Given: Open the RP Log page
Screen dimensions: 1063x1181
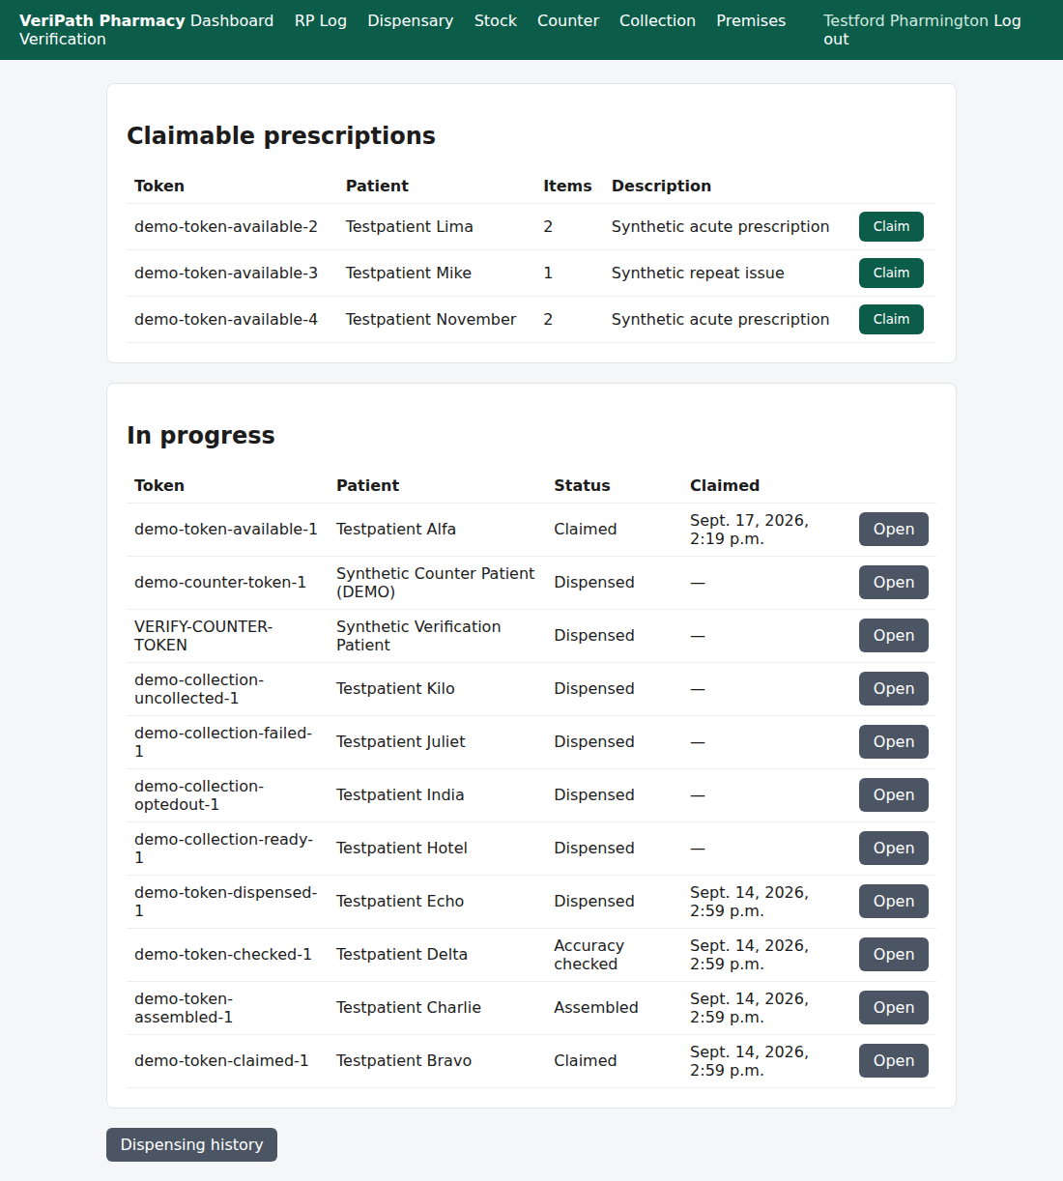Looking at the screenshot, I should tap(321, 20).
